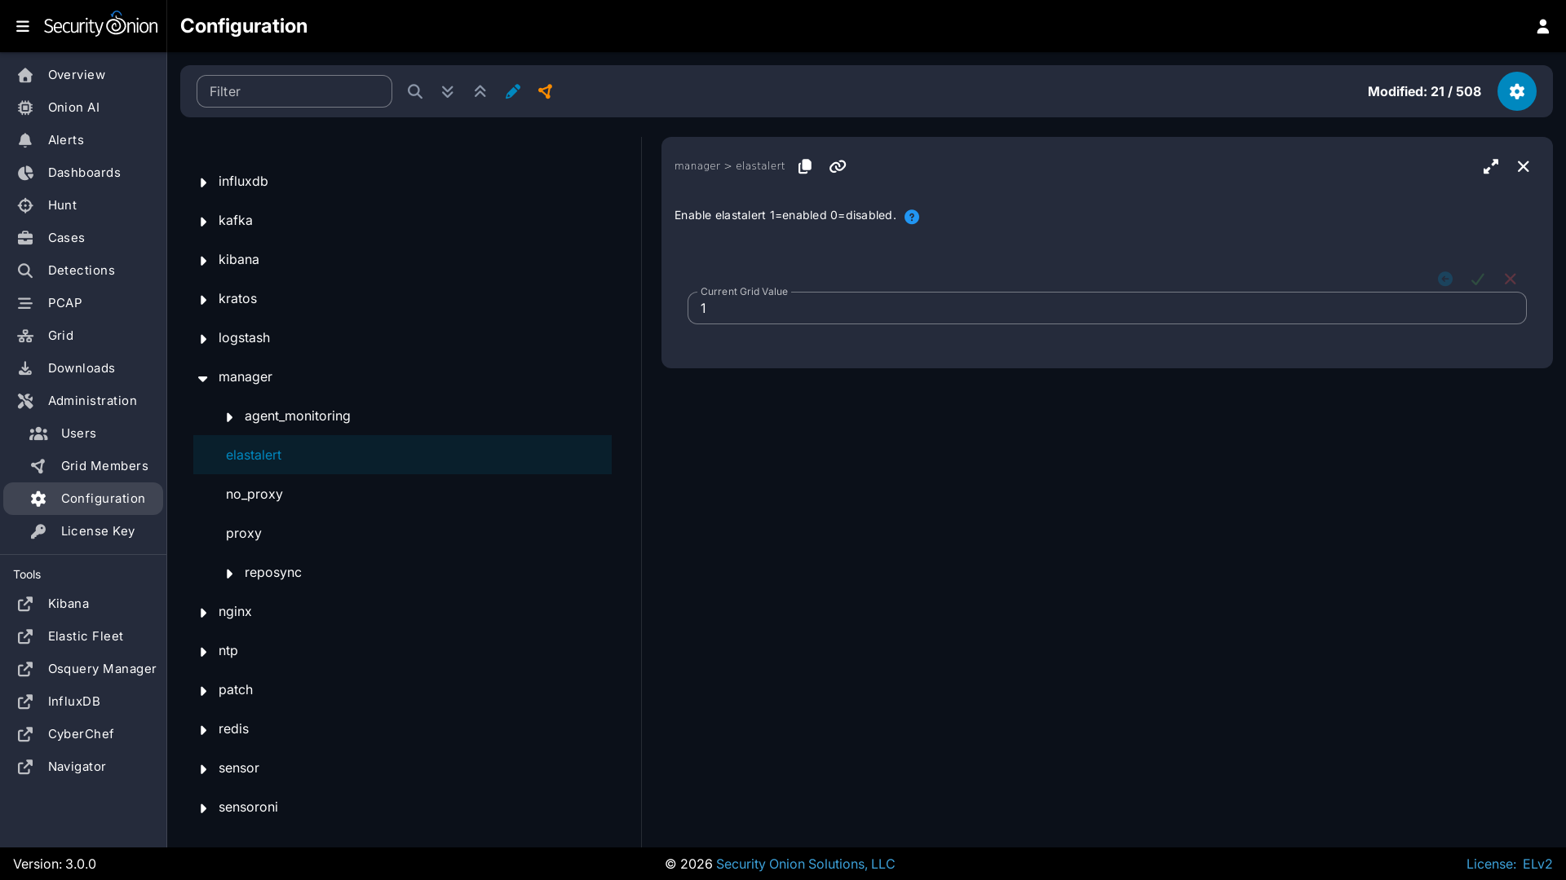The height and width of the screenshot is (880, 1566).
Task: Click the ELv2 license link
Action: [1537, 864]
